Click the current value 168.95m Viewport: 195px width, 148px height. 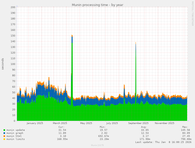(62, 139)
